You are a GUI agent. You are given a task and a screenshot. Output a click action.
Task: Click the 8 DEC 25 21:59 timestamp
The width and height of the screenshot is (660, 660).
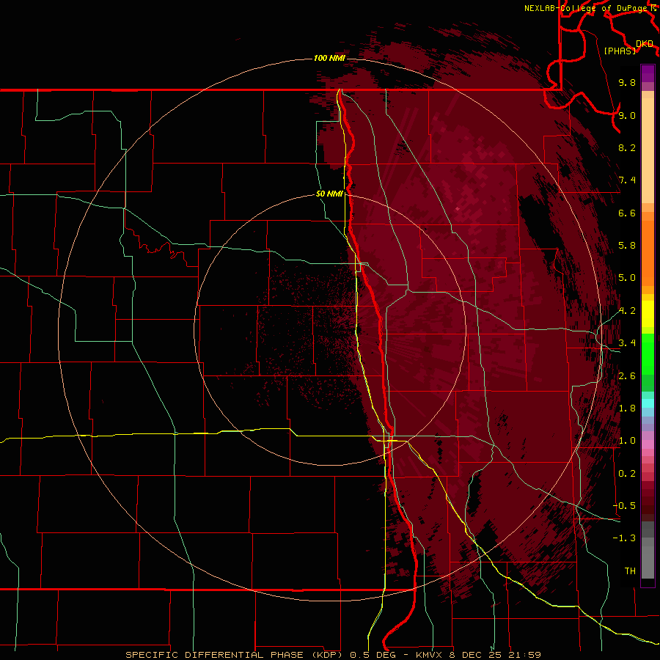(495, 655)
